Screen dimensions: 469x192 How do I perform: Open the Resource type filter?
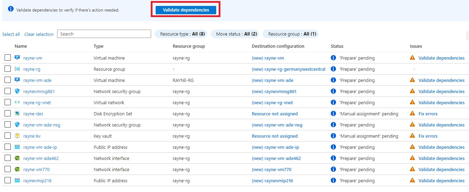pos(181,34)
